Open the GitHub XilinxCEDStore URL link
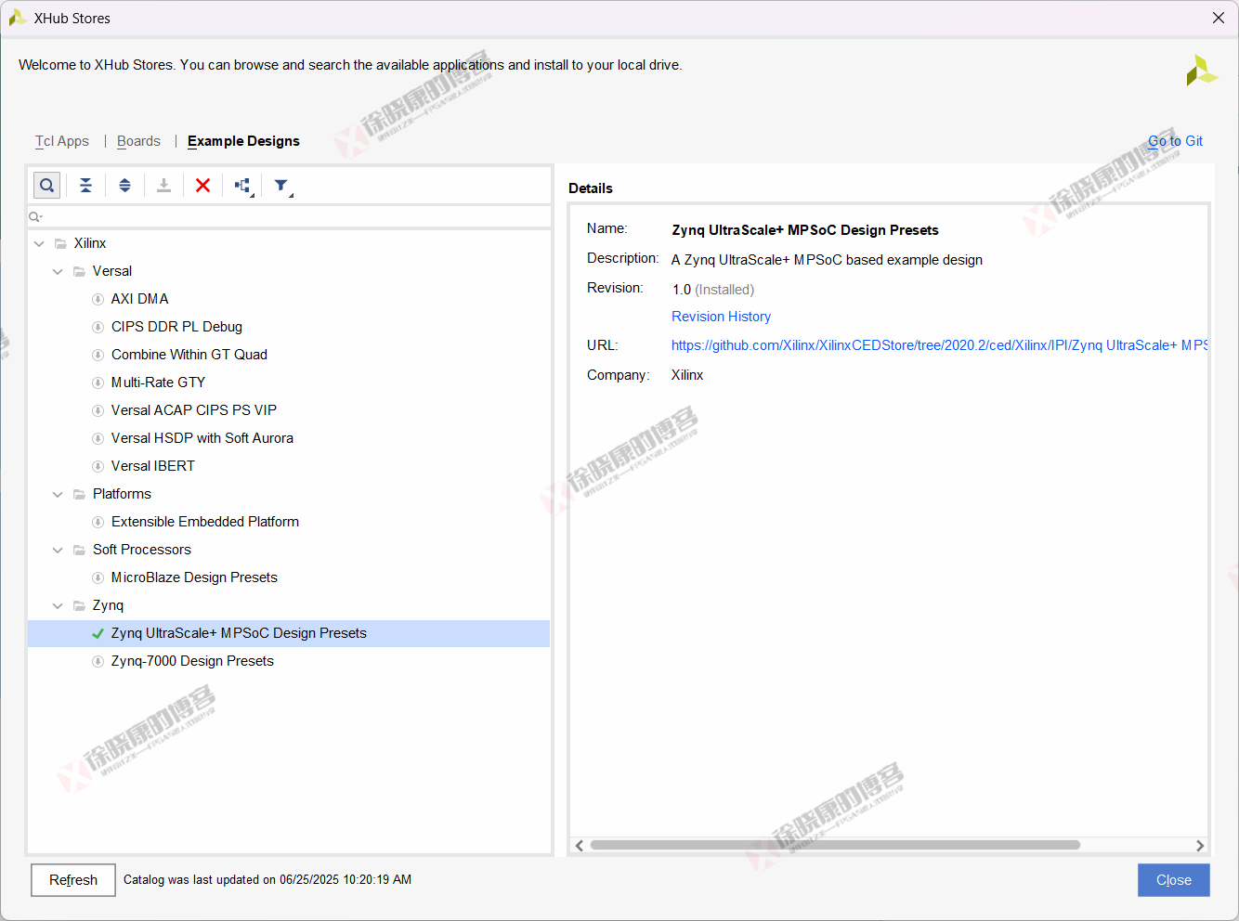 [939, 345]
